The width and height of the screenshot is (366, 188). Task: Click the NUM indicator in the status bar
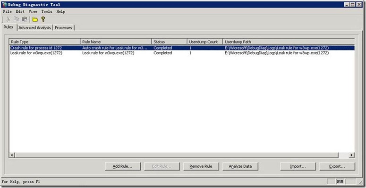point(340,181)
